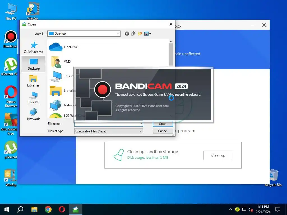Viewport: 287px width, 215px height.
Task: Open the network tray icon
Action: pos(244,209)
